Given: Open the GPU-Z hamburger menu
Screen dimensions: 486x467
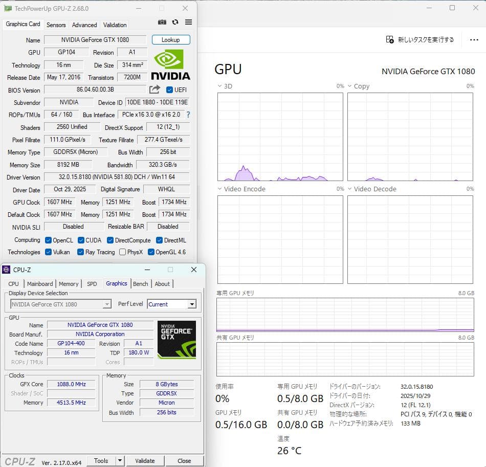Looking at the screenshot, I should 187,22.
